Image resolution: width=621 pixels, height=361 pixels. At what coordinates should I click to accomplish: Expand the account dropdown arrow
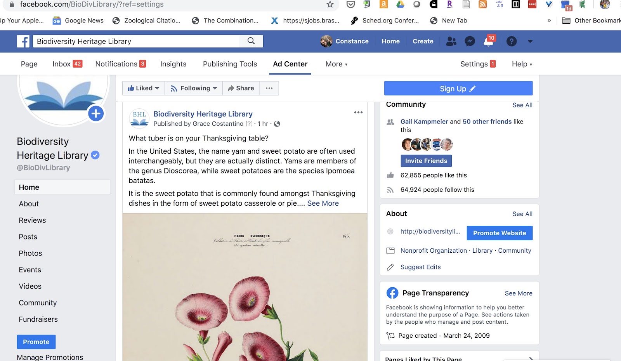coord(530,41)
